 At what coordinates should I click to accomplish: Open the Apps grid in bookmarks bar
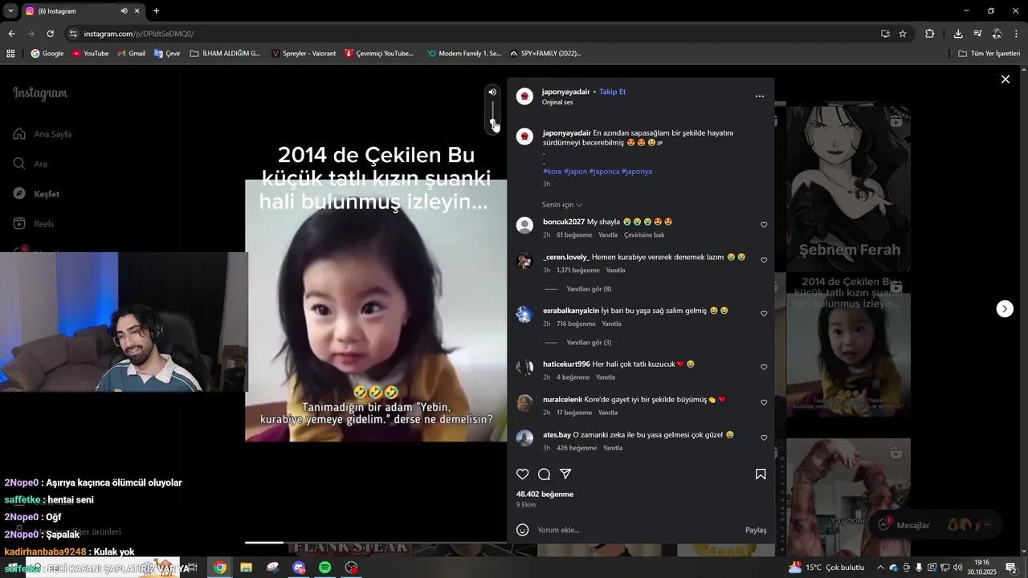point(10,54)
